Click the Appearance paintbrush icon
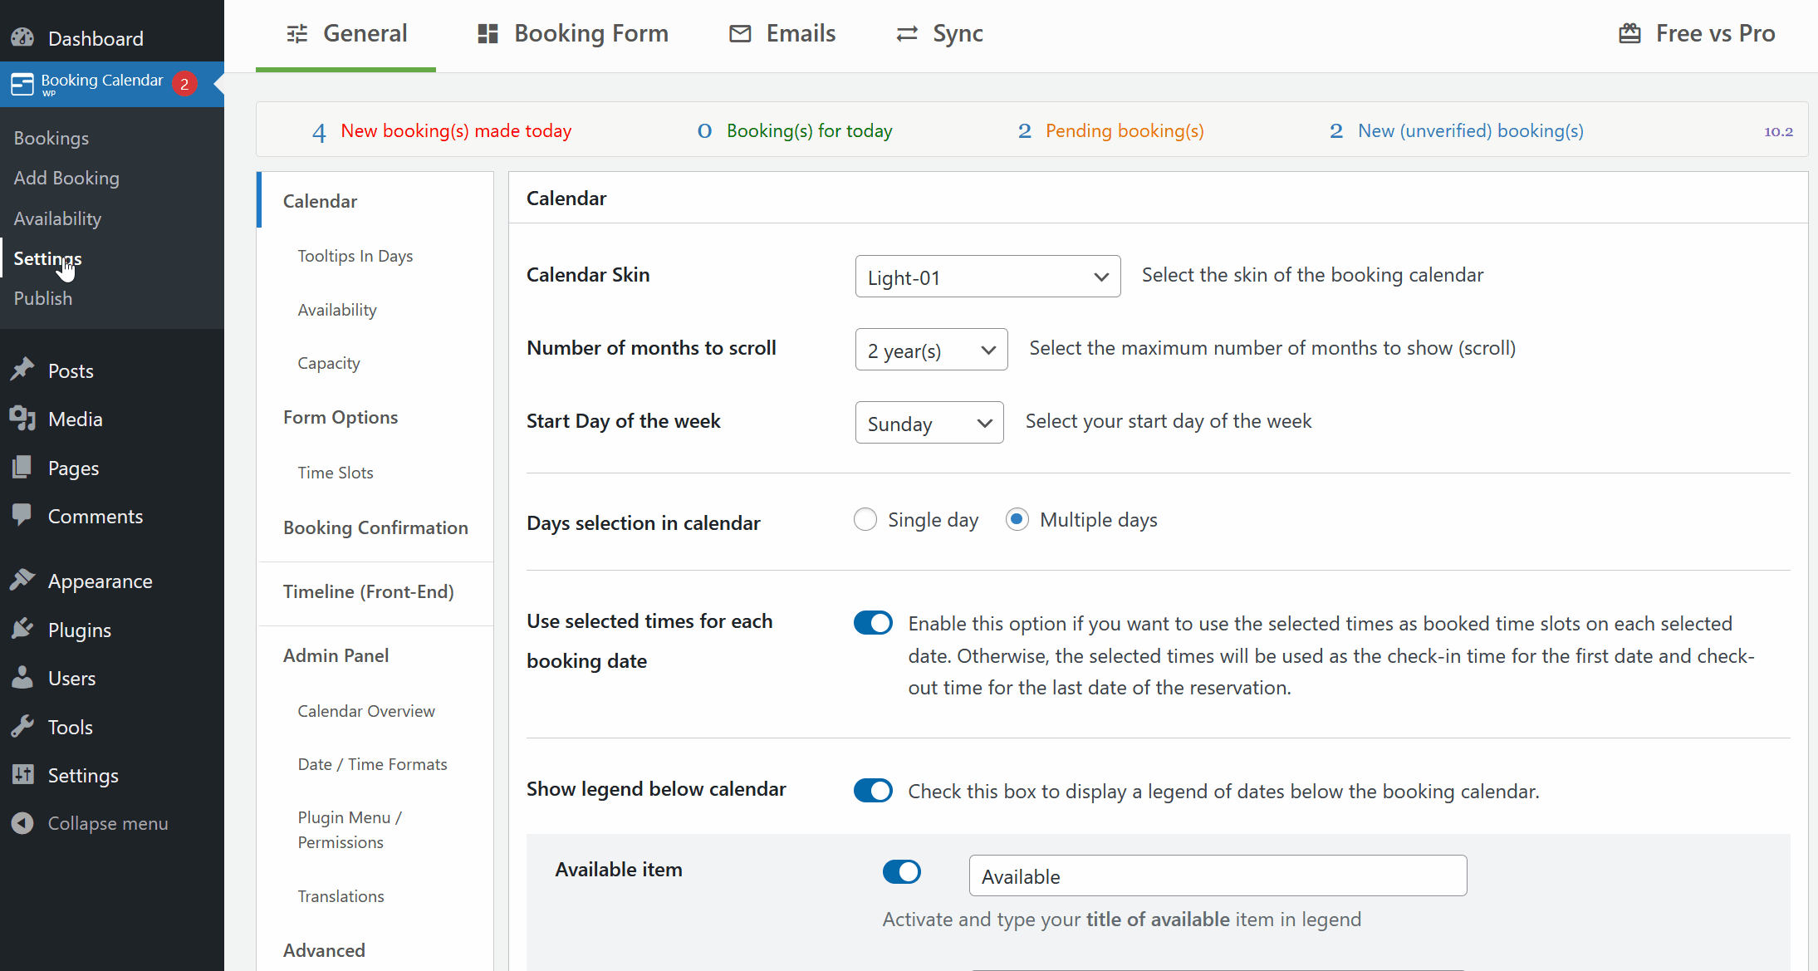This screenshot has width=1818, height=971. tap(22, 581)
